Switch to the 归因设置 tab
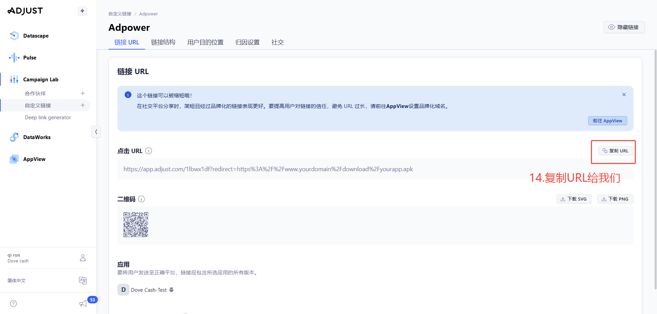The height and width of the screenshot is (314, 657). coord(247,42)
